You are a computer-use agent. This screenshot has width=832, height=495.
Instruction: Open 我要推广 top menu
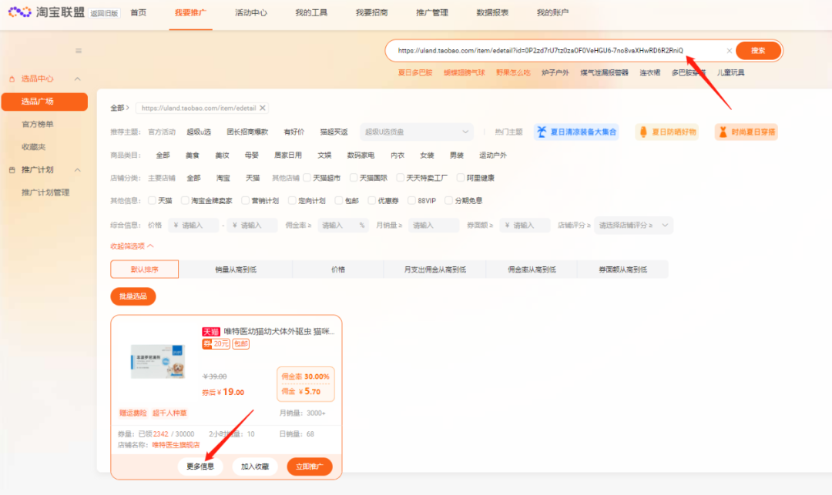click(x=190, y=13)
